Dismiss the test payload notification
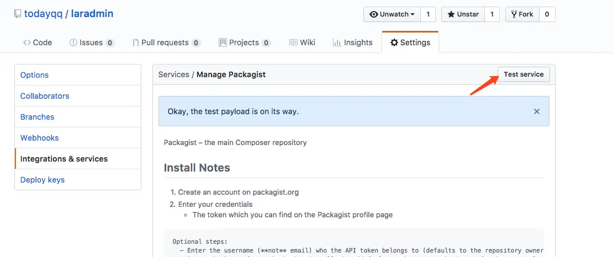The width and height of the screenshot is (613, 257). coord(536,111)
